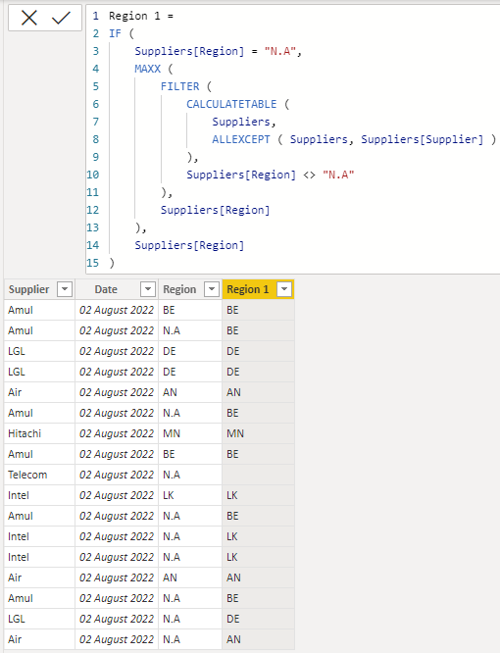Commit the formula with the checkmark icon
This screenshot has height=653, width=500.
(x=61, y=18)
